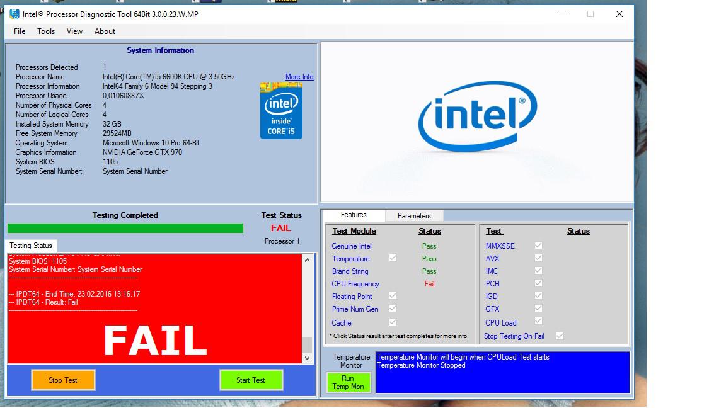Toggle the Temperature test checkbox
The width and height of the screenshot is (726, 408).
pos(393,258)
